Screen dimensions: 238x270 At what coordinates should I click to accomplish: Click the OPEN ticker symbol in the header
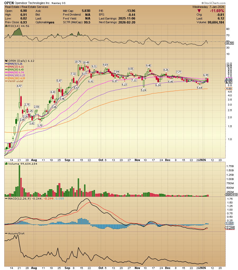[x=9, y=3]
